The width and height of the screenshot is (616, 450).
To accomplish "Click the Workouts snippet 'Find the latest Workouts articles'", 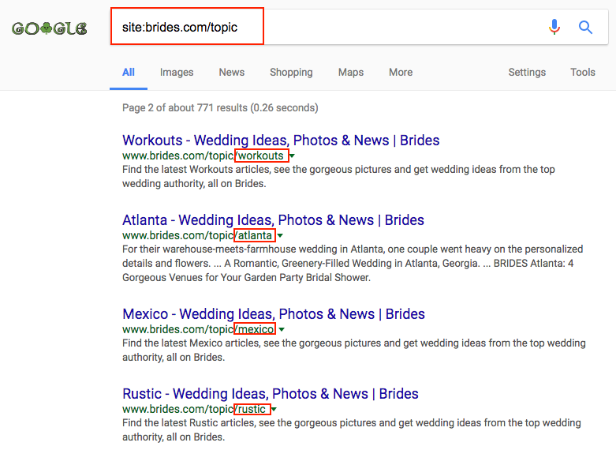I will (338, 177).
